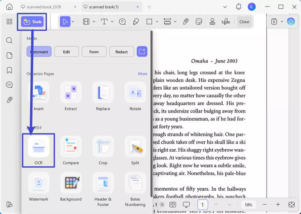Open the Tools menu
301x214 pixels.
[x=32, y=22]
